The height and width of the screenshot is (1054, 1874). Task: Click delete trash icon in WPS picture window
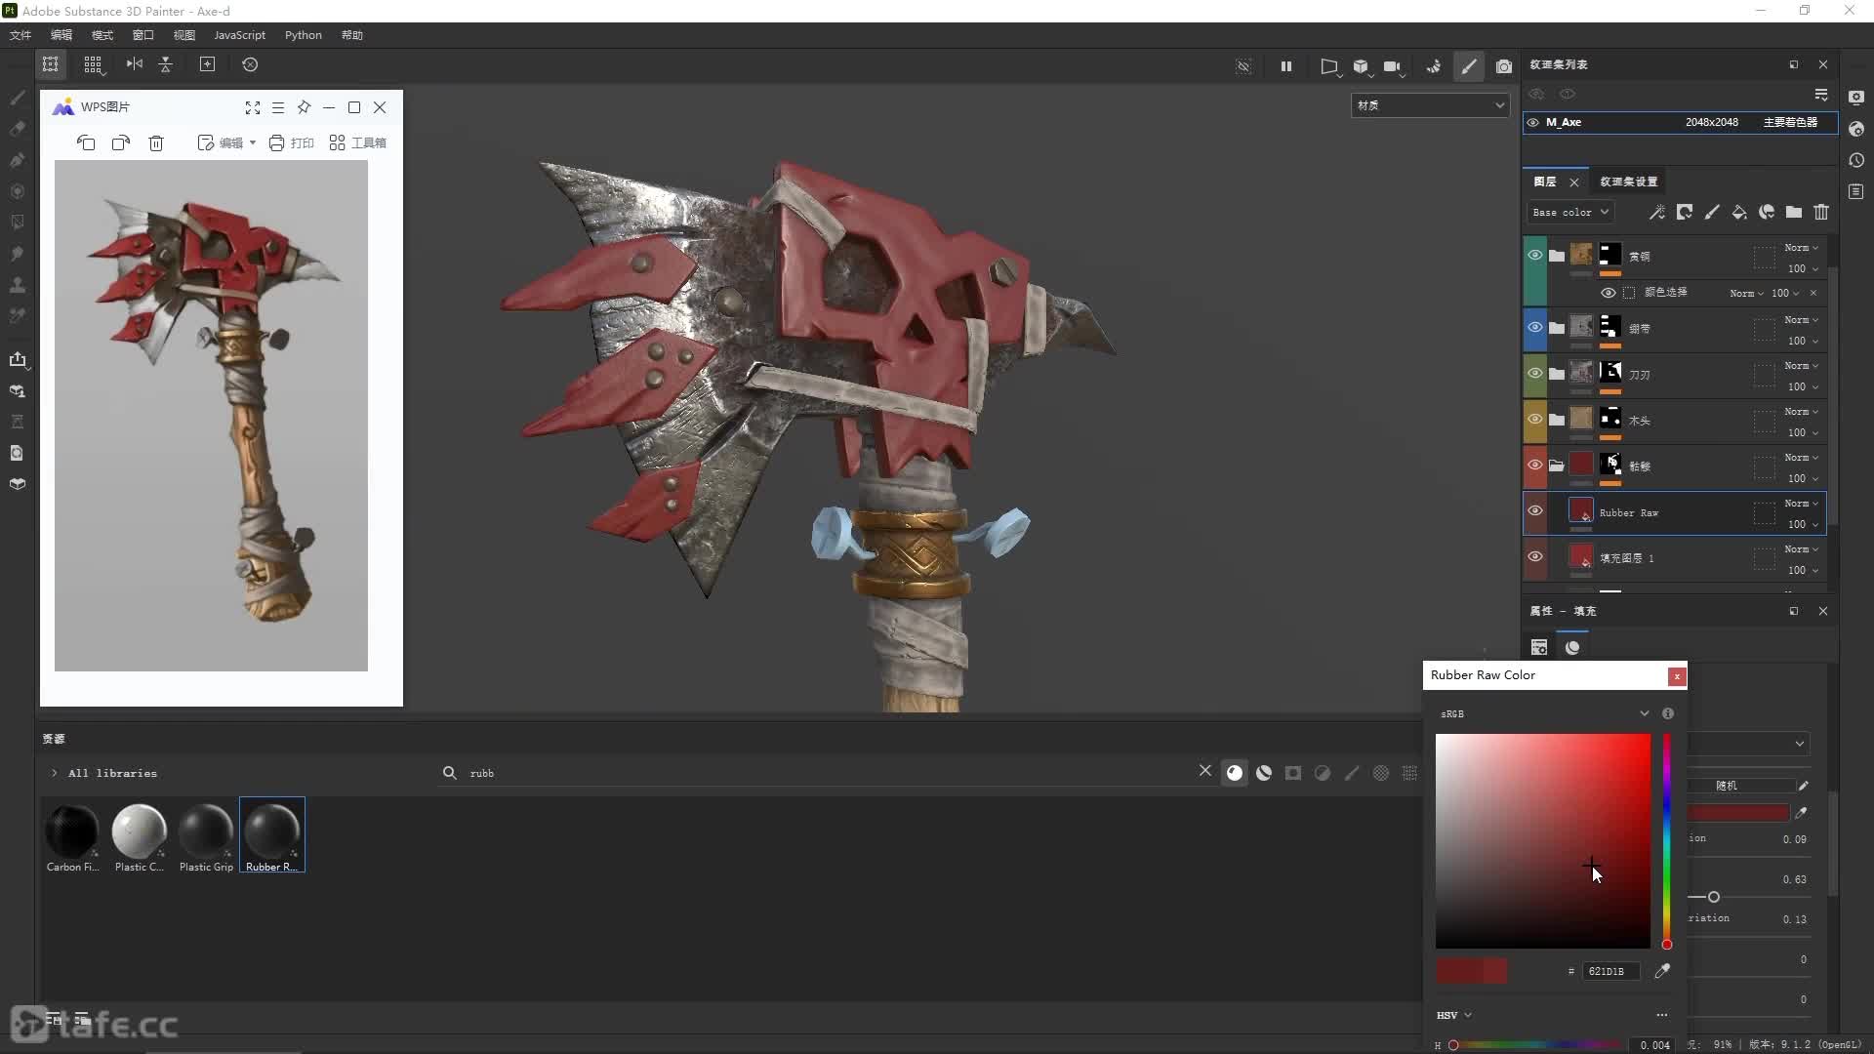click(156, 142)
